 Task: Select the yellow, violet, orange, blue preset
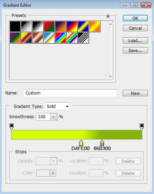click(27, 38)
